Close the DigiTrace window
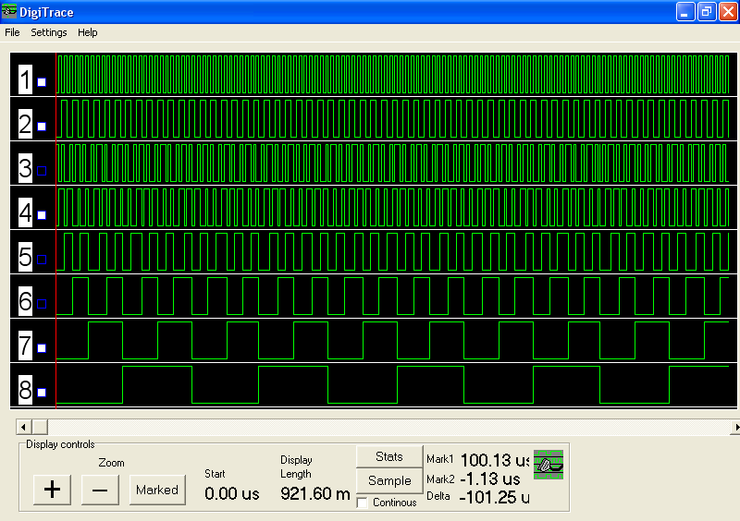 (728, 12)
